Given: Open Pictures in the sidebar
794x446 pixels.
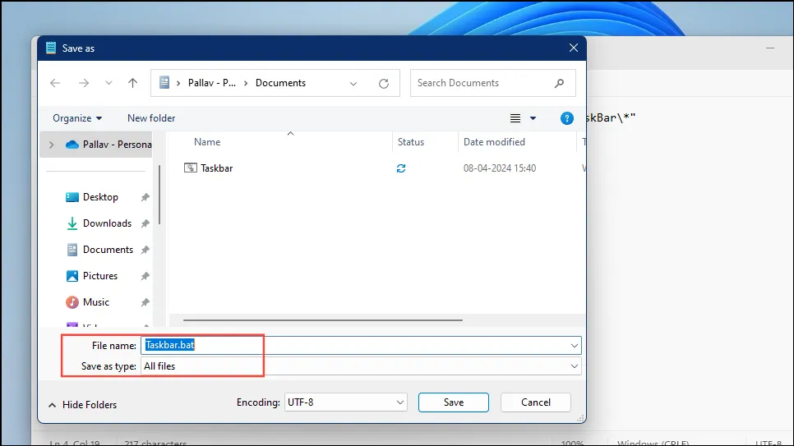Looking at the screenshot, I should click(92, 276).
